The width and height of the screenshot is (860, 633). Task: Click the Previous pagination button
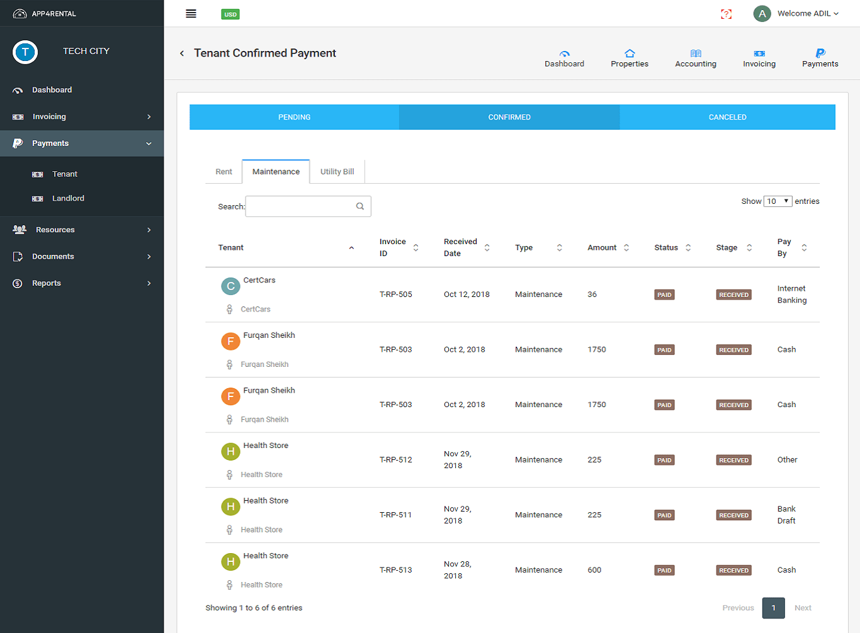[x=738, y=608]
